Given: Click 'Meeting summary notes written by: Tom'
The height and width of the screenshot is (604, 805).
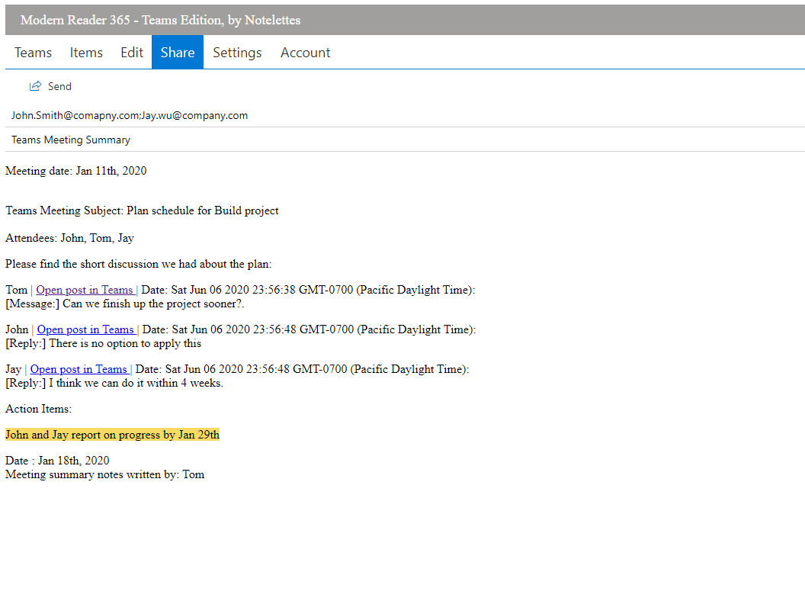Looking at the screenshot, I should pyautogui.click(x=104, y=474).
